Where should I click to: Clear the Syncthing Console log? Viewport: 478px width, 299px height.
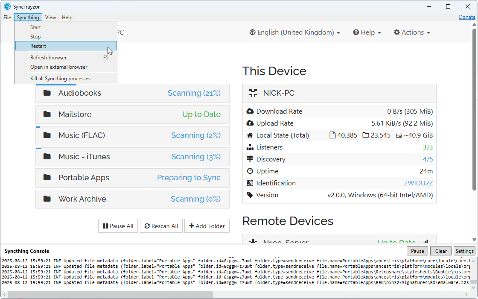[441, 251]
